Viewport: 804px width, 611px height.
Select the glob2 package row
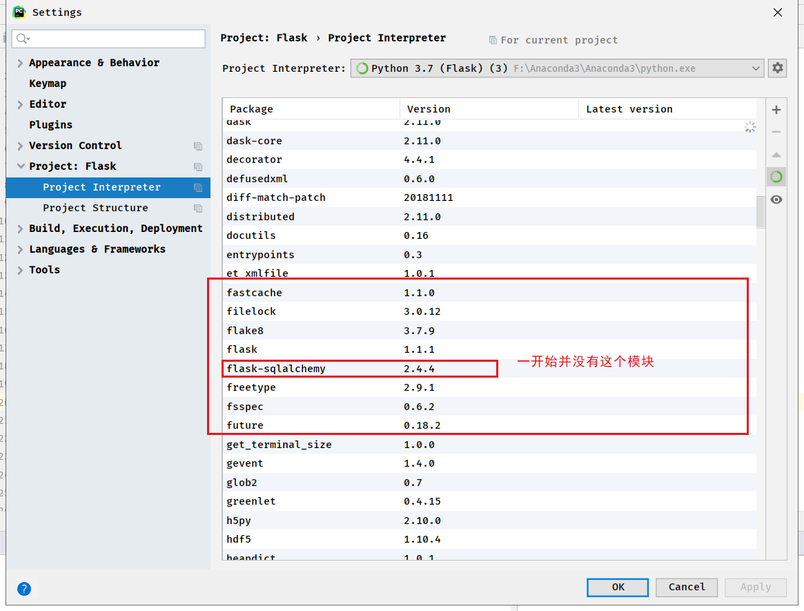(x=490, y=482)
